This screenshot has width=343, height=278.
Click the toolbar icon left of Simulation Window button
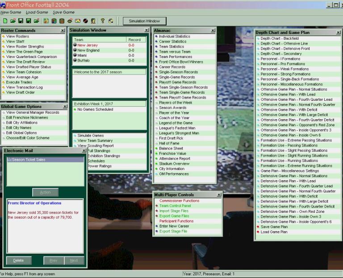coord(111,21)
